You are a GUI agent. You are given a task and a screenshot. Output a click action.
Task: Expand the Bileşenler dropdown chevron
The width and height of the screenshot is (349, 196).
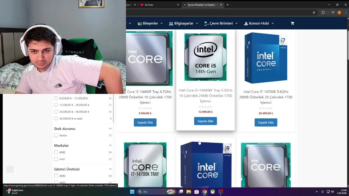161,23
